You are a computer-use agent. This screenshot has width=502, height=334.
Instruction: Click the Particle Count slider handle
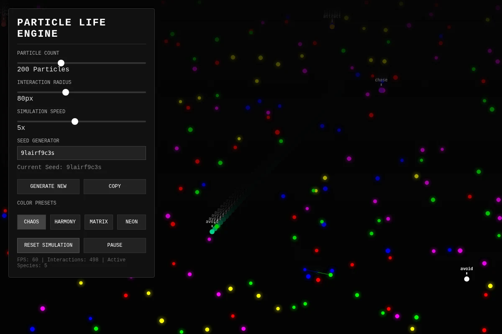pos(61,63)
